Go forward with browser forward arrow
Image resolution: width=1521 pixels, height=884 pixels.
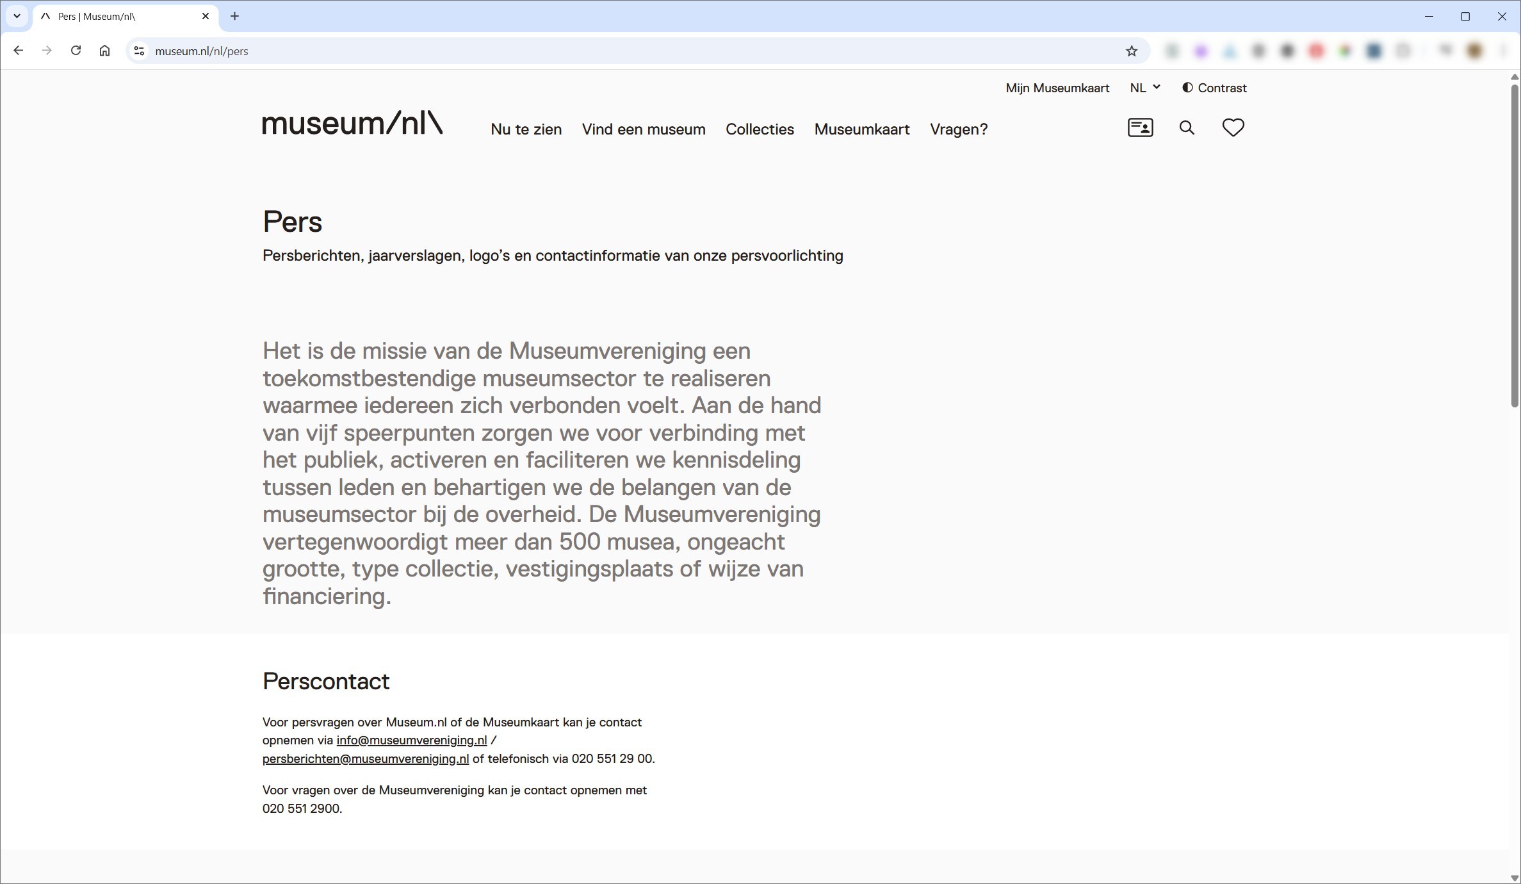pos(47,51)
